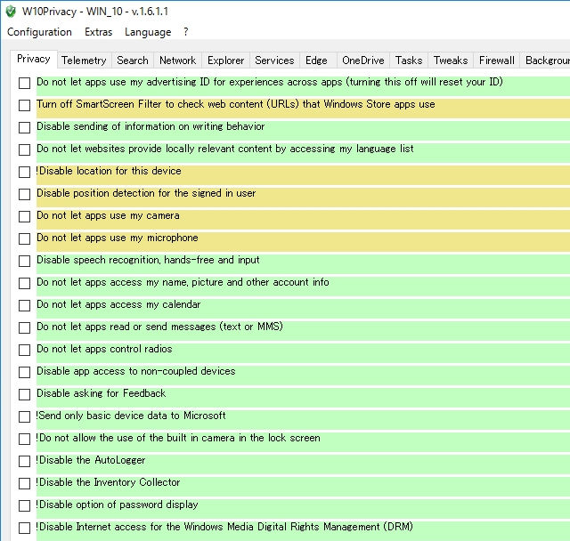Check Do not let apps access my calendar
Viewport: 570px width, 541px height.
pos(24,305)
